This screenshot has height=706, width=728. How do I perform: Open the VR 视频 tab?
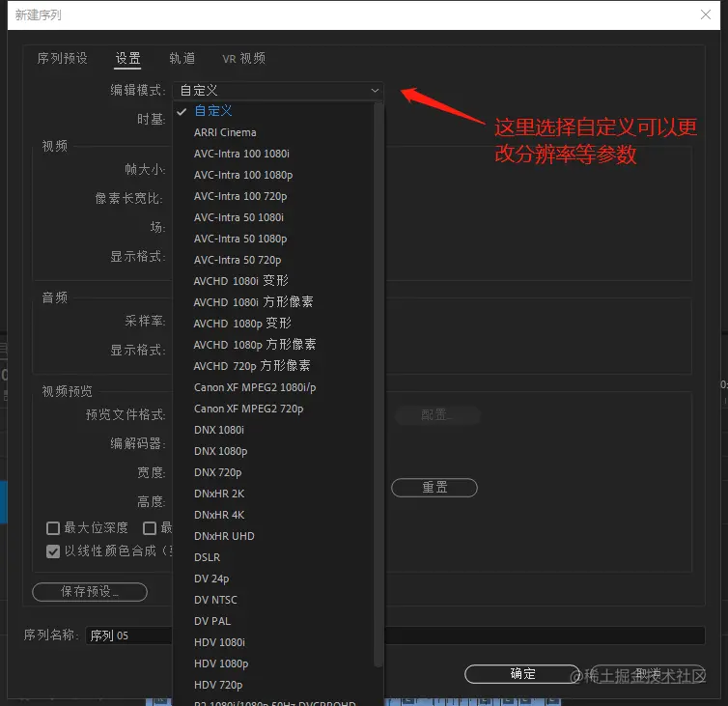[x=243, y=58]
